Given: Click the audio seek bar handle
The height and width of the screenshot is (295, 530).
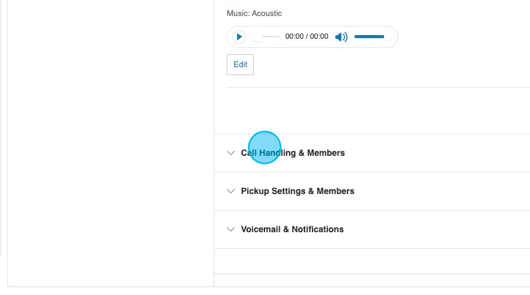Looking at the screenshot, I should [x=257, y=37].
